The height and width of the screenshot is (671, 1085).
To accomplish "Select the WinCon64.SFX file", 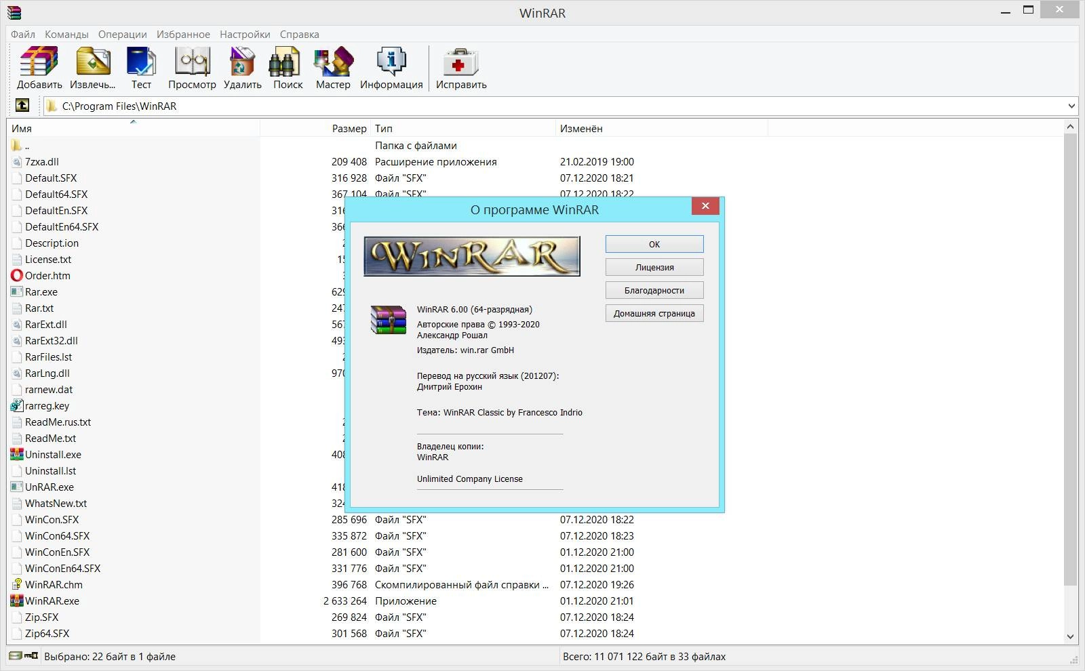I will (x=57, y=535).
